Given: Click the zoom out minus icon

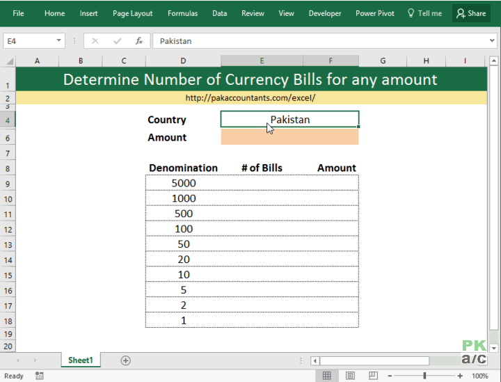Looking at the screenshot, I should tap(390, 376).
